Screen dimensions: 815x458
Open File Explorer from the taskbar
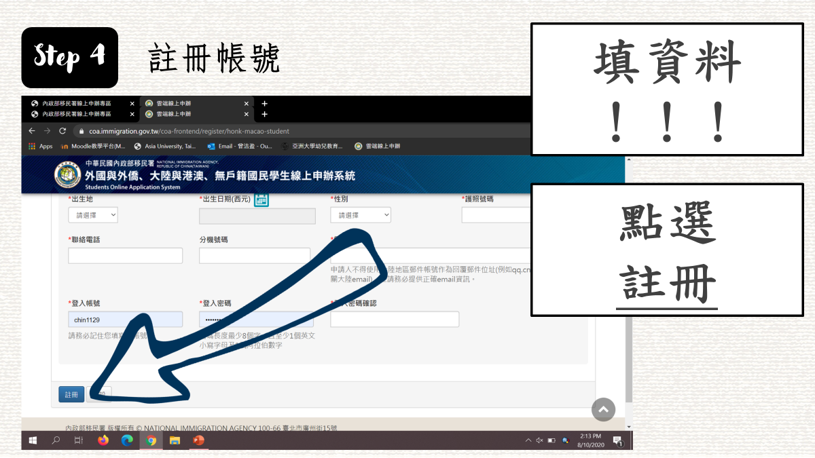point(175,440)
